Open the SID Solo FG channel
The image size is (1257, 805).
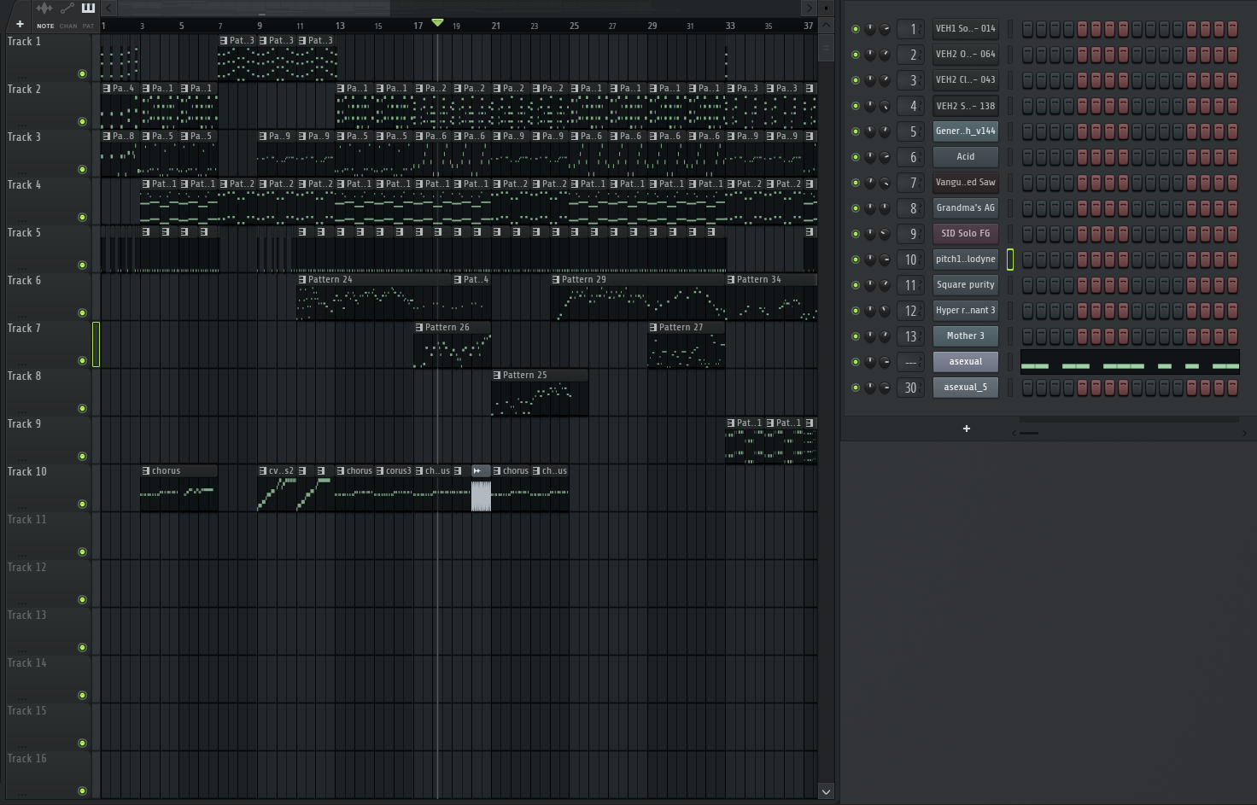(965, 234)
